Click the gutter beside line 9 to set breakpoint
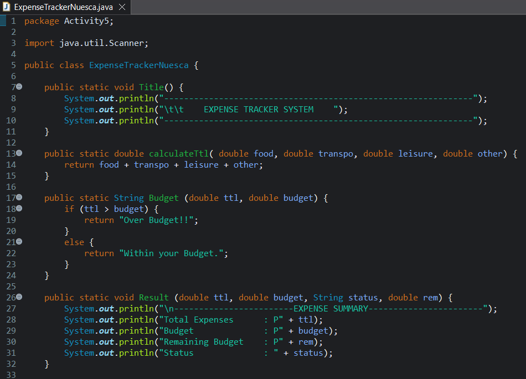The image size is (526, 379). coord(6,109)
